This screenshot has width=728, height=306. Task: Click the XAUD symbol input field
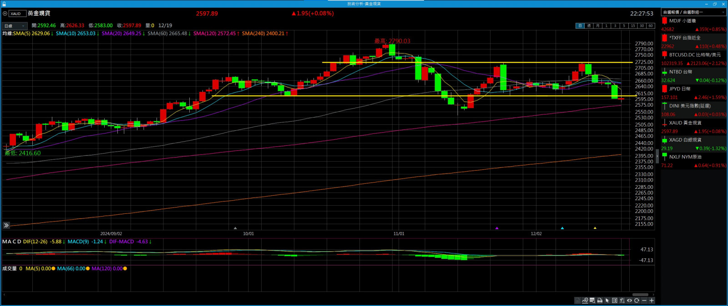click(17, 14)
